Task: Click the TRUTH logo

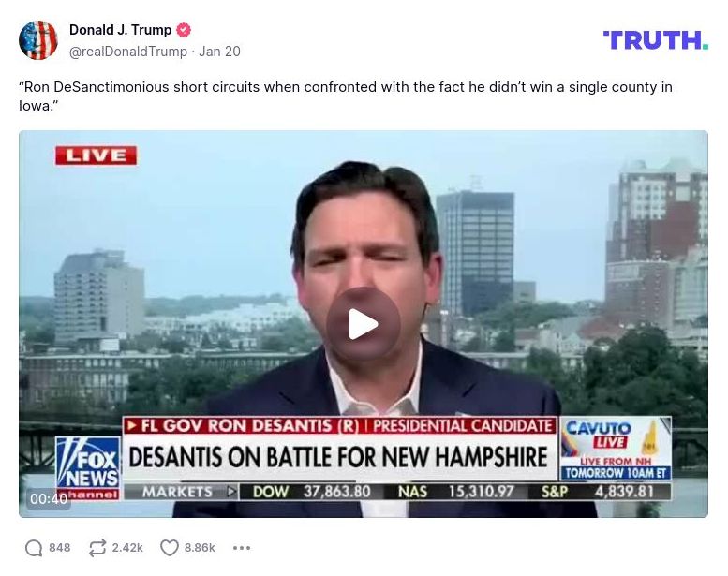Action: tap(656, 40)
